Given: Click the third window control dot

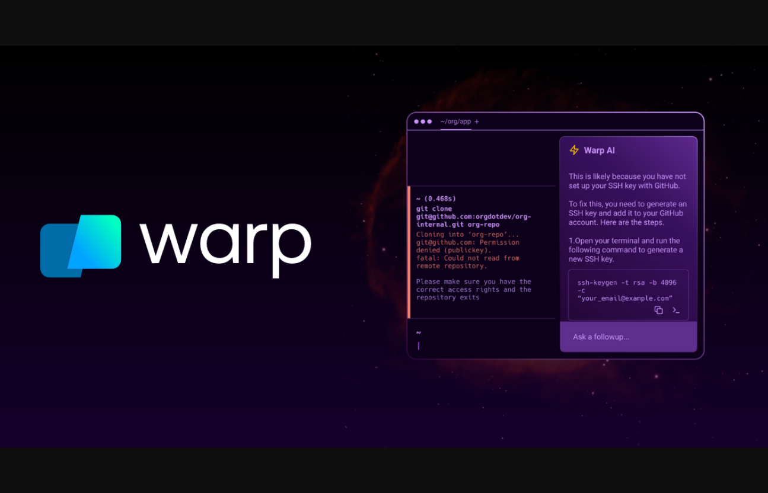Looking at the screenshot, I should (429, 121).
